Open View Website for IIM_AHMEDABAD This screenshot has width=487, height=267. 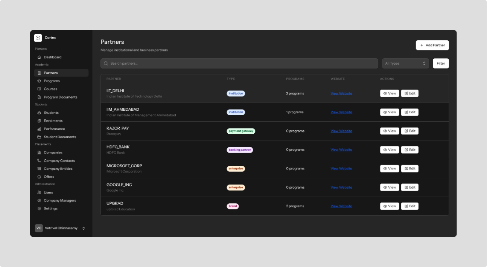(x=341, y=112)
